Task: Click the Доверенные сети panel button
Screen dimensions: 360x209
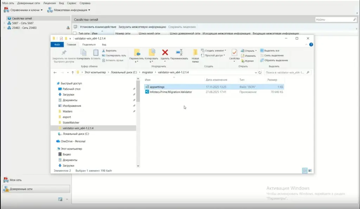Action: 21,189
